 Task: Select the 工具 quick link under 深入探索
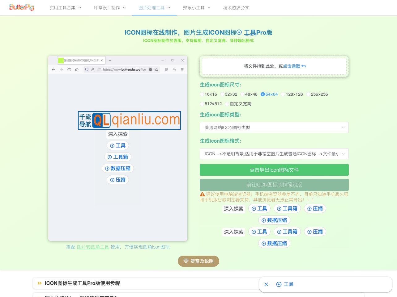[118, 145]
